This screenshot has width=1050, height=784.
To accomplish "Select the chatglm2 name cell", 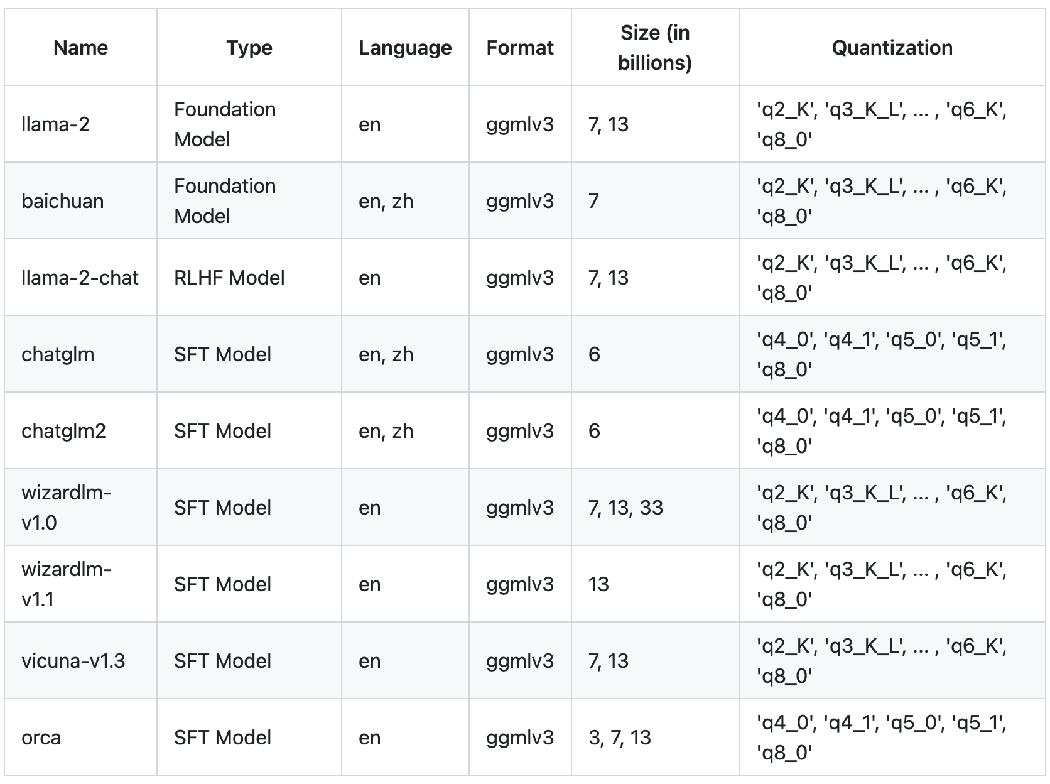I will [x=63, y=431].
